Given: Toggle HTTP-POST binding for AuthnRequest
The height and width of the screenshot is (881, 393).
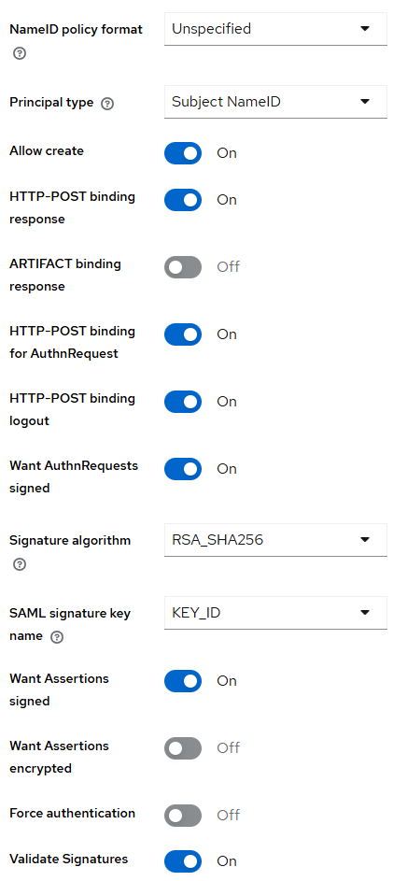Looking at the screenshot, I should (x=183, y=334).
